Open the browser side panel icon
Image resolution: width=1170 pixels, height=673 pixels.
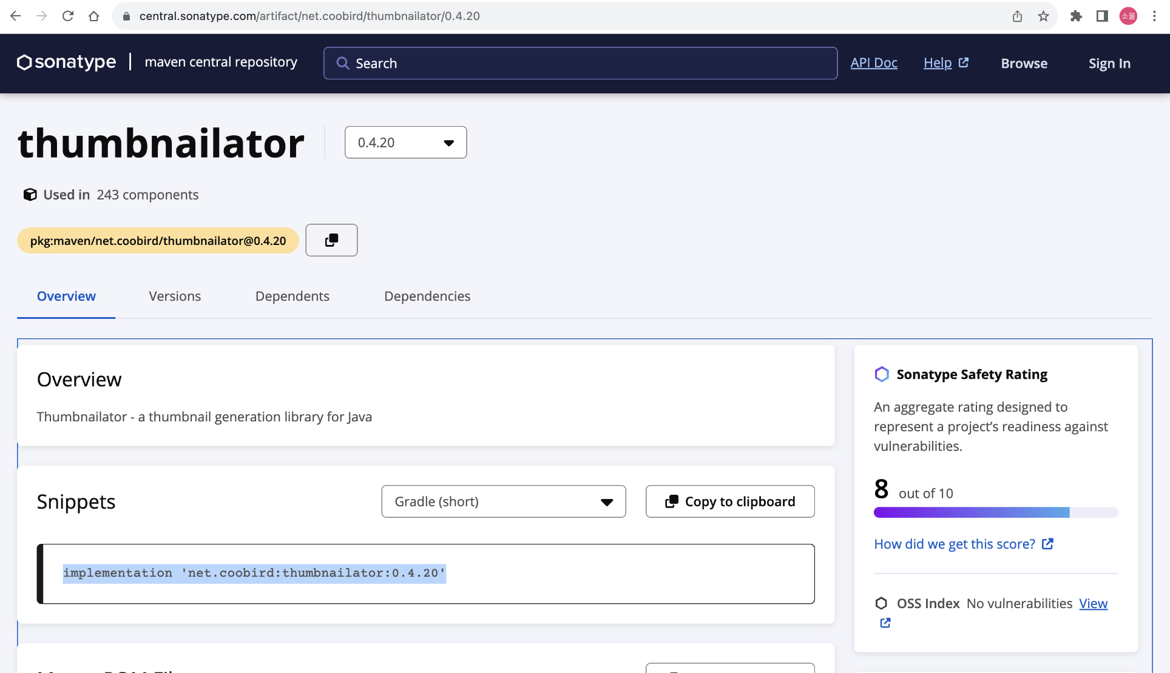click(x=1102, y=16)
